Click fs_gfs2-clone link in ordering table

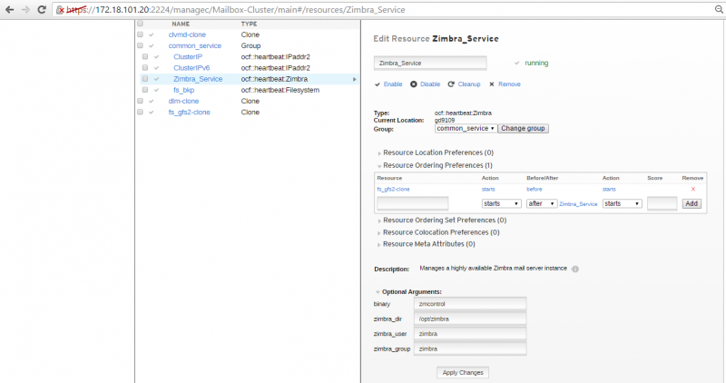coord(393,189)
